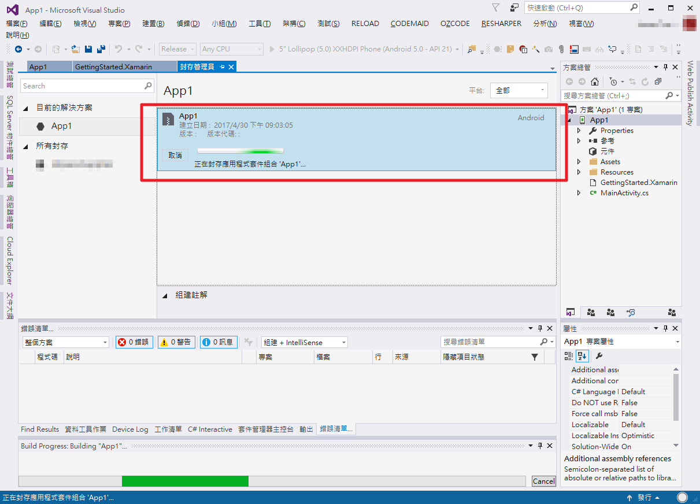This screenshot has height=504, width=700.
Task: Click the Undo arrow in the toolbar
Action: [x=118, y=49]
